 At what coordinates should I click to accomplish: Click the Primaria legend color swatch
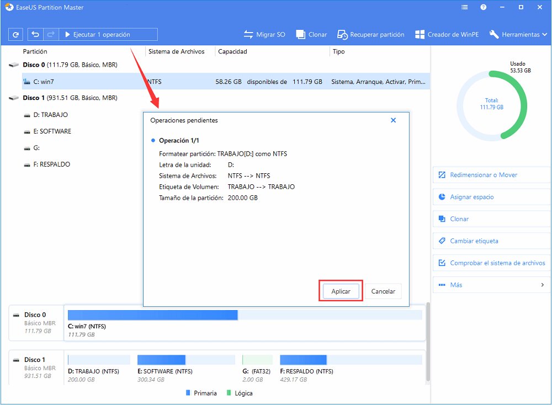(x=188, y=393)
